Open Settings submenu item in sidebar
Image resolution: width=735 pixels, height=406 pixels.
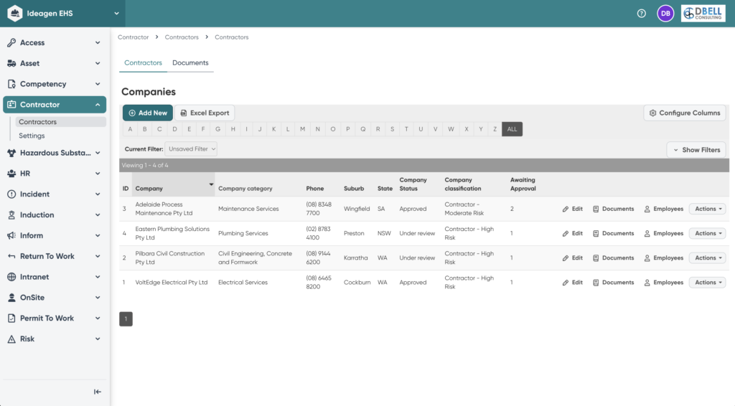point(32,136)
